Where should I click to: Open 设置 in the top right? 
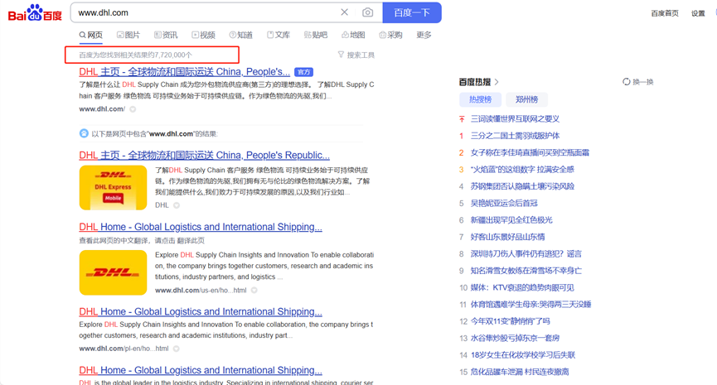[x=698, y=13]
